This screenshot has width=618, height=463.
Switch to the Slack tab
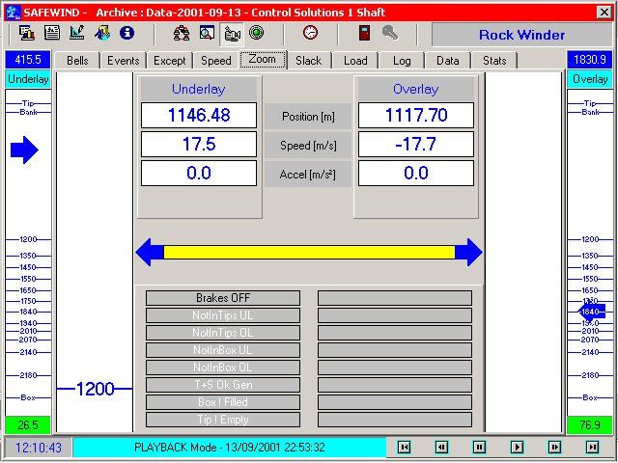pyautogui.click(x=309, y=61)
